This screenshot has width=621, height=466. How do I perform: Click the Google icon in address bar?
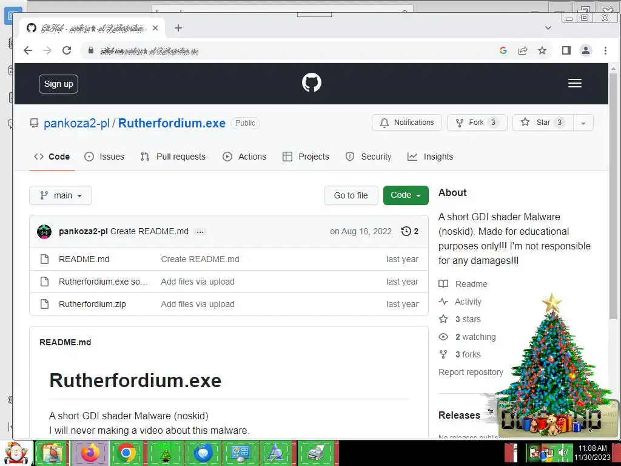503,50
